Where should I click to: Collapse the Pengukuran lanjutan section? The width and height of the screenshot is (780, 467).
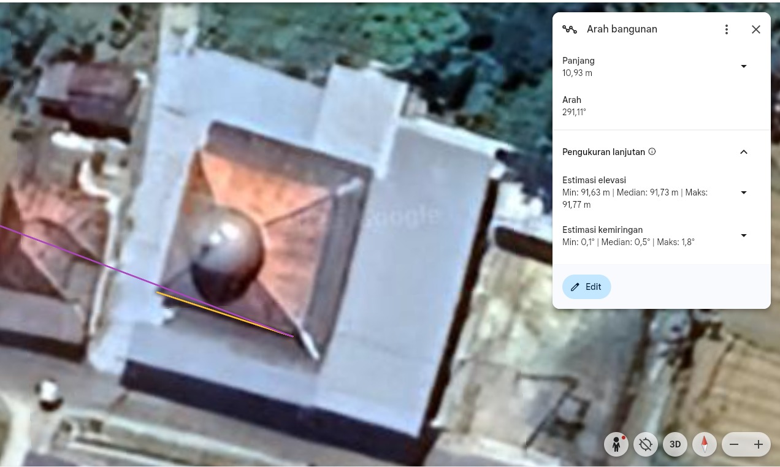tap(744, 152)
